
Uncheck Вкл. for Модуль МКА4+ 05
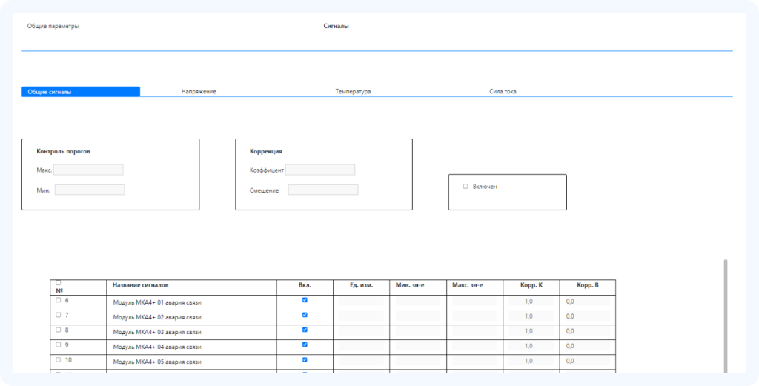tap(305, 359)
